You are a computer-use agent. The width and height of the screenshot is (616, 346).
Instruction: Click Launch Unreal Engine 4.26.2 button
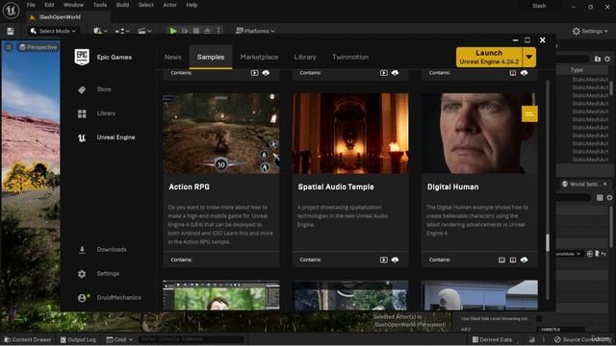[489, 57]
